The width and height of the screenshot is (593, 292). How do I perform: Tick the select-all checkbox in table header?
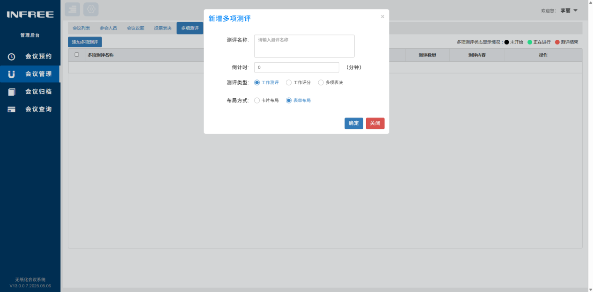point(77,55)
